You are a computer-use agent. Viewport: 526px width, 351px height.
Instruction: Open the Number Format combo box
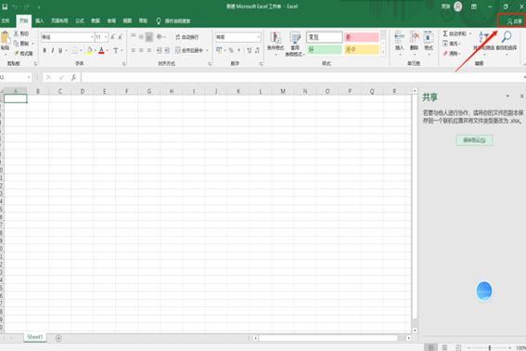[x=237, y=37]
